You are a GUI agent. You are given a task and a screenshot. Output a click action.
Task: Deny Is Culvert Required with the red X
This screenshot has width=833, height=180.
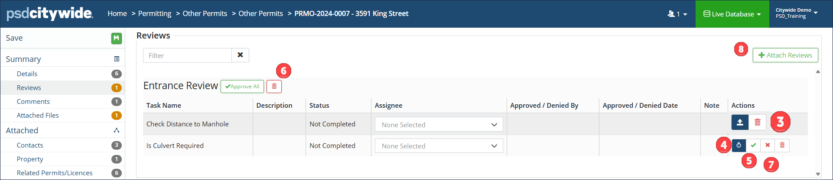coord(768,145)
